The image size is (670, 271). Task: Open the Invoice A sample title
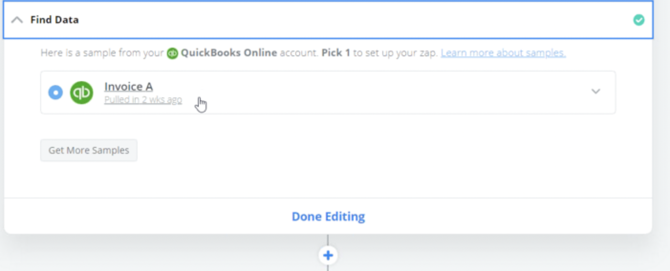(129, 87)
